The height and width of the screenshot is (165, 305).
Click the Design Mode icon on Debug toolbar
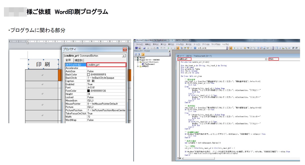[x=231, y=48]
